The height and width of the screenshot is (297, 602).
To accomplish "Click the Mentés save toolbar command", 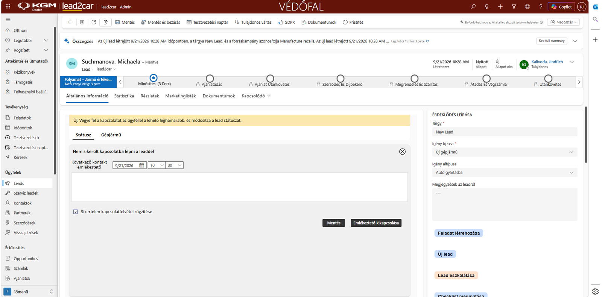I will pos(125,22).
